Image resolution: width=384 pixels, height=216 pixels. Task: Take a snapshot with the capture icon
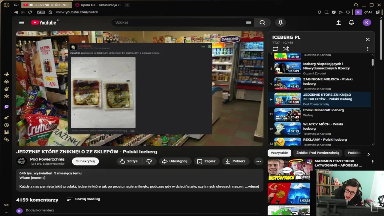[326, 12]
